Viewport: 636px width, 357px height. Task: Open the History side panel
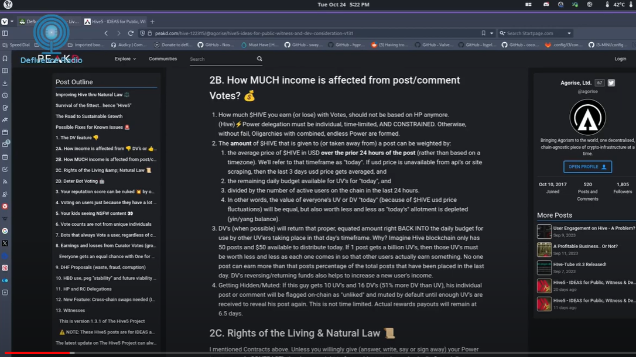coord(5,95)
